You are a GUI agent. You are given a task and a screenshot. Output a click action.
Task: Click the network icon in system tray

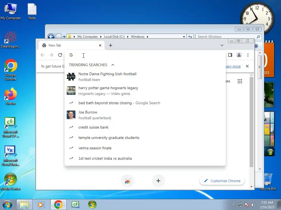(x=240, y=205)
